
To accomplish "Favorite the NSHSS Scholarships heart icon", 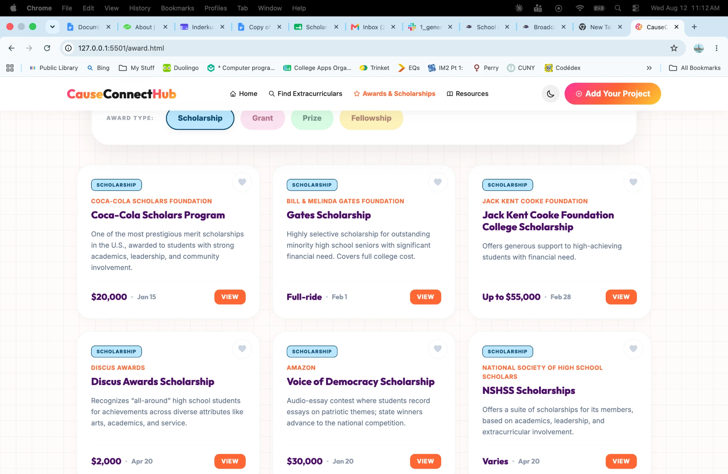I will (633, 349).
